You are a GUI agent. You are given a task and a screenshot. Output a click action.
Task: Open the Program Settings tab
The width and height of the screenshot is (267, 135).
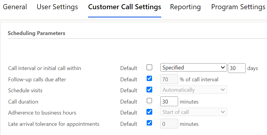coord(238,7)
